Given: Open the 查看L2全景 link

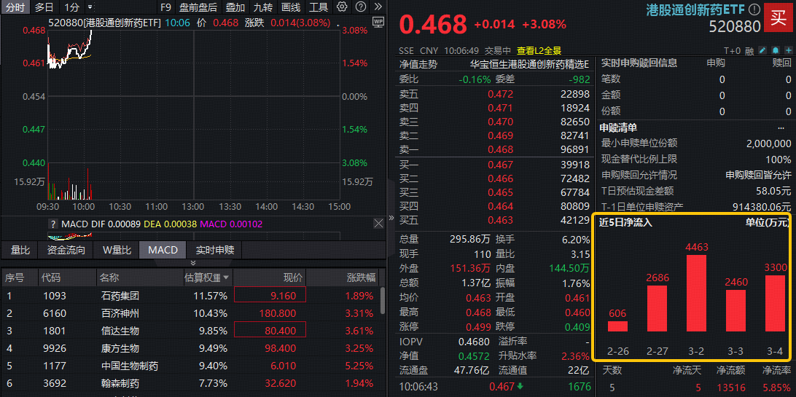Looking at the screenshot, I should (x=539, y=51).
